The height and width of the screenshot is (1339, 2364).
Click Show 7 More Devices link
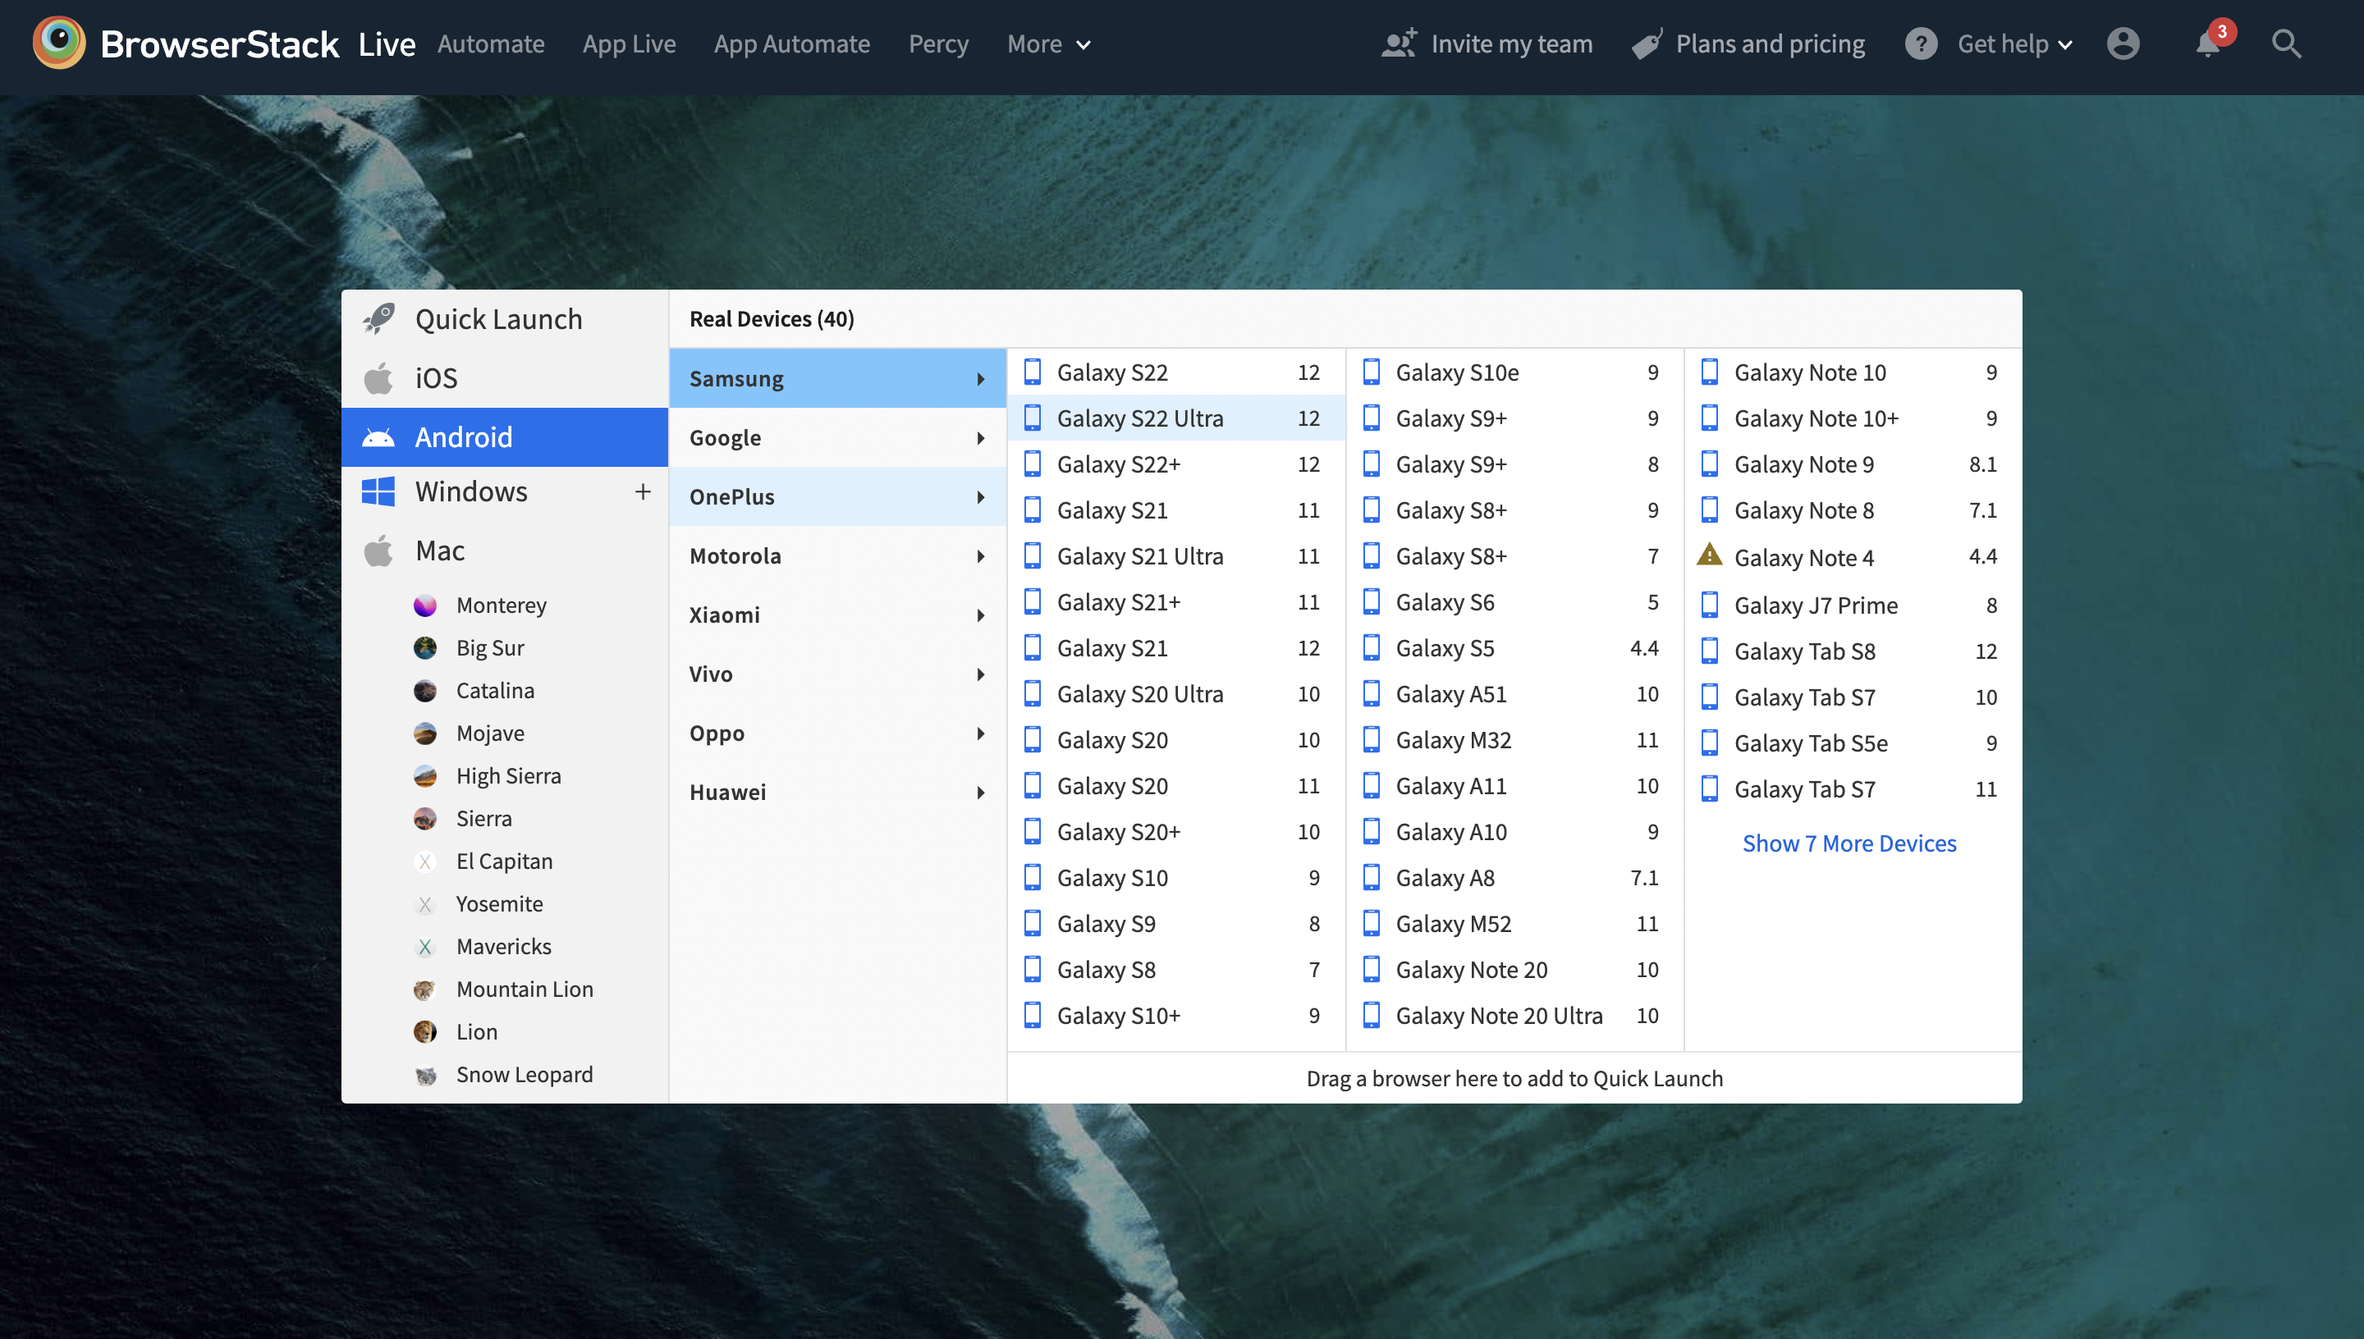click(1849, 843)
